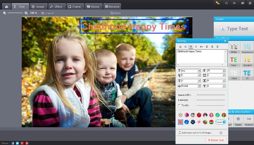Click the Rotate button above the photo
254x145 pixels.
[x=116, y=13]
